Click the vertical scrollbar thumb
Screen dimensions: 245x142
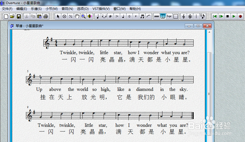[209, 94]
